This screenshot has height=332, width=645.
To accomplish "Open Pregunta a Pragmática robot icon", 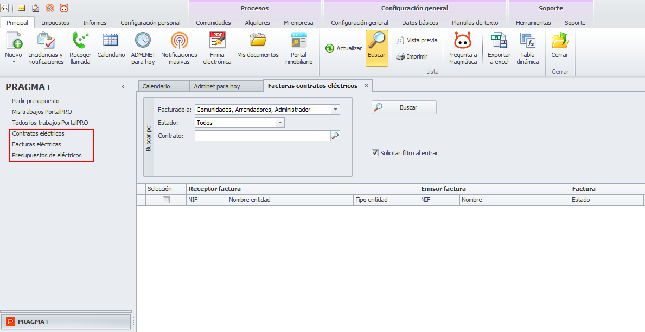I will [x=462, y=41].
